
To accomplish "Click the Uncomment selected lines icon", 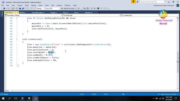I will click(x=87, y=9).
